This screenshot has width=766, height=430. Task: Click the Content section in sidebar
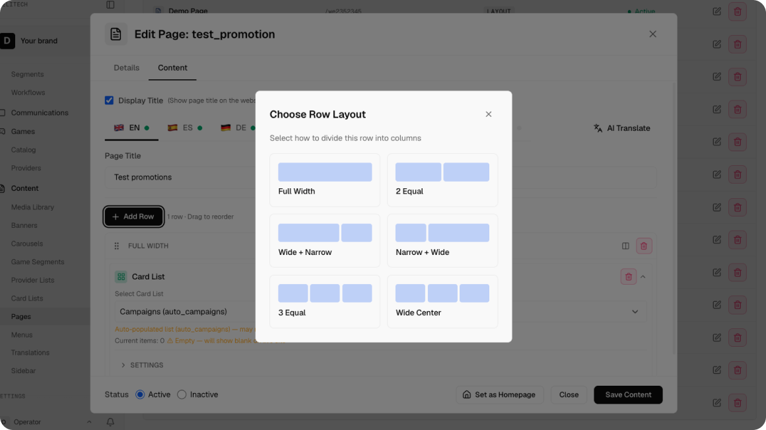[24, 188]
